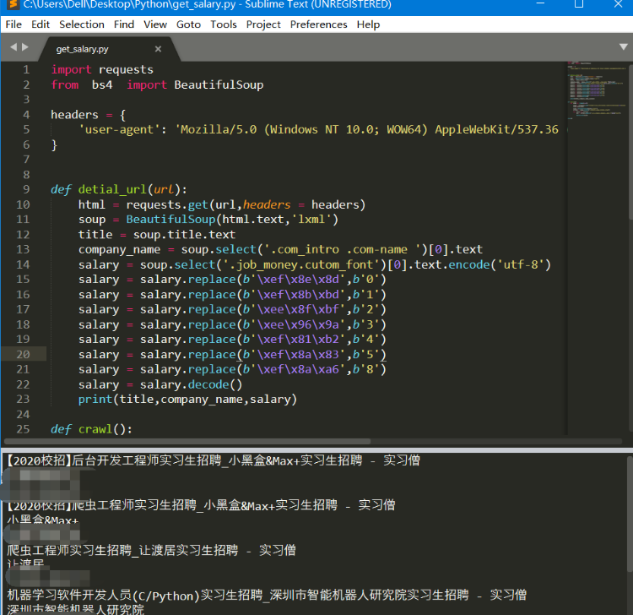Click the 'lxml' parser string
This screenshot has width=633, height=615.
311,220
